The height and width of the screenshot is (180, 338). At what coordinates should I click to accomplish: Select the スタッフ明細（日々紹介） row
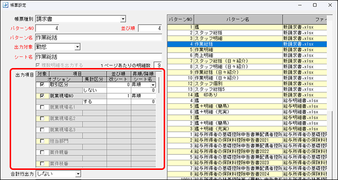(x=247, y=67)
